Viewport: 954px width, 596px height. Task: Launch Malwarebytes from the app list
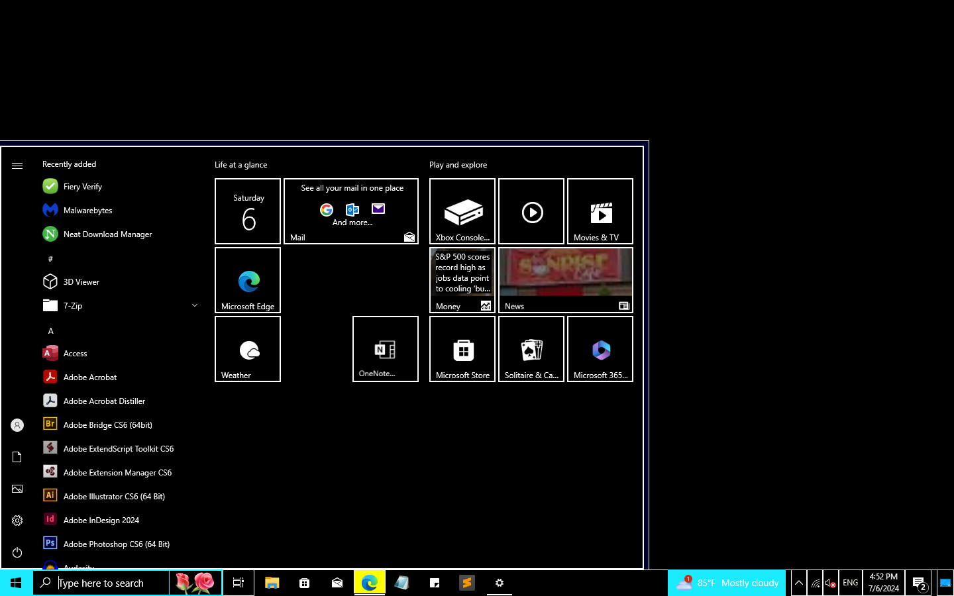click(121, 211)
